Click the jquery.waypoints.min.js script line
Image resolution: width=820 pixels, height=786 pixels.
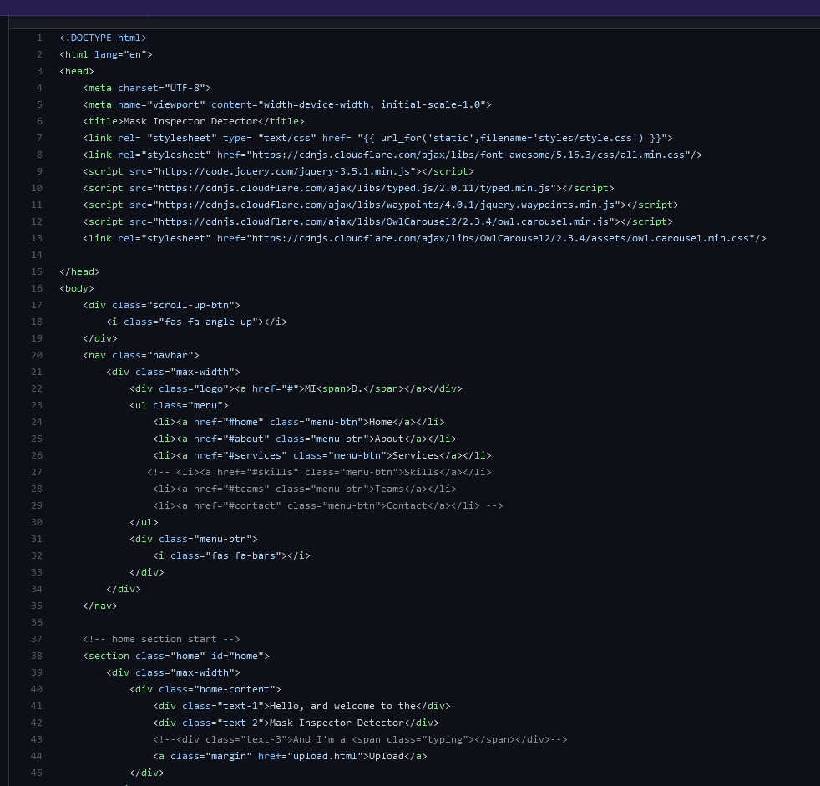pyautogui.click(x=381, y=205)
